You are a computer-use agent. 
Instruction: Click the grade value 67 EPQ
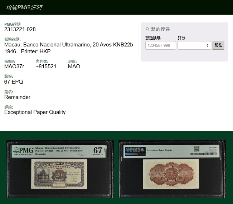coord(14,82)
